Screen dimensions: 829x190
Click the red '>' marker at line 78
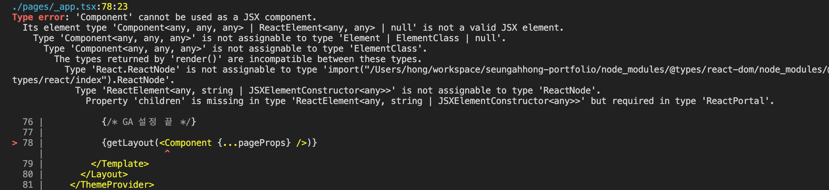coord(15,143)
